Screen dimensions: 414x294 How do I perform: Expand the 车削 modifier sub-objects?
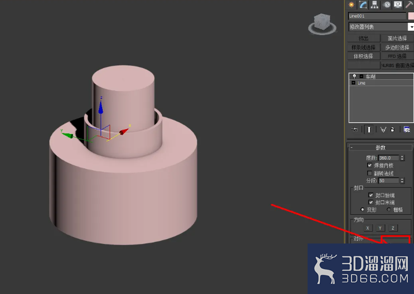click(x=361, y=77)
